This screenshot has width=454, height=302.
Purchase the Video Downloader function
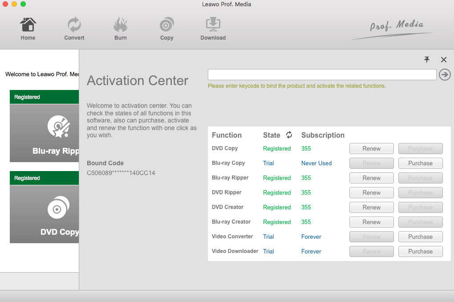(420, 251)
